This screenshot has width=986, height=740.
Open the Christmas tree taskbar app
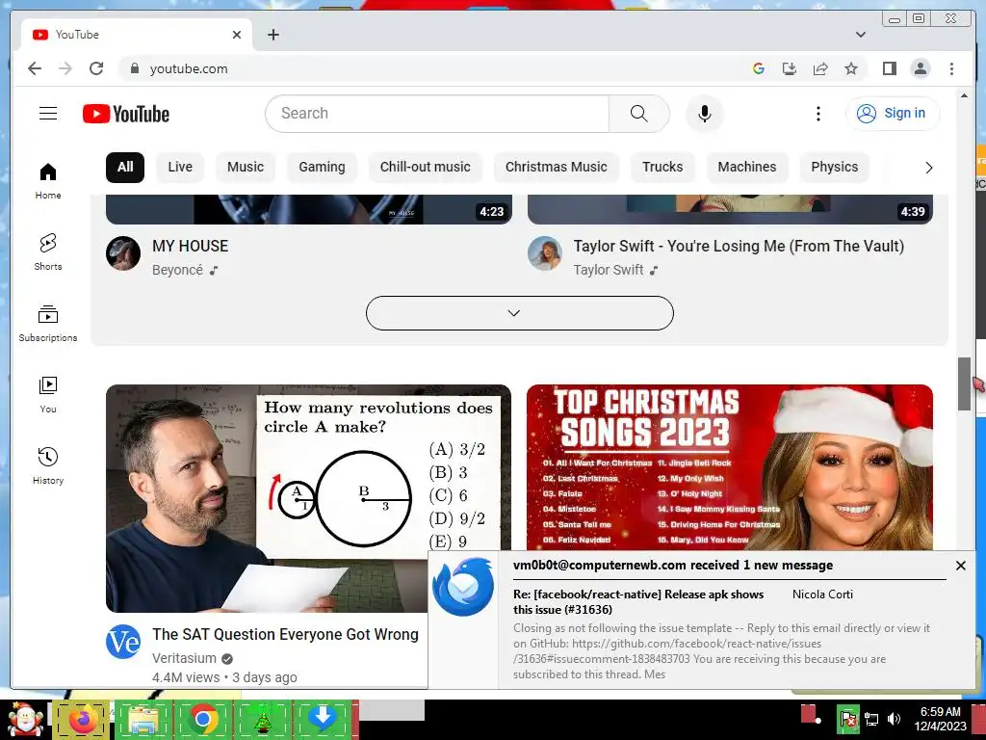[x=263, y=720]
